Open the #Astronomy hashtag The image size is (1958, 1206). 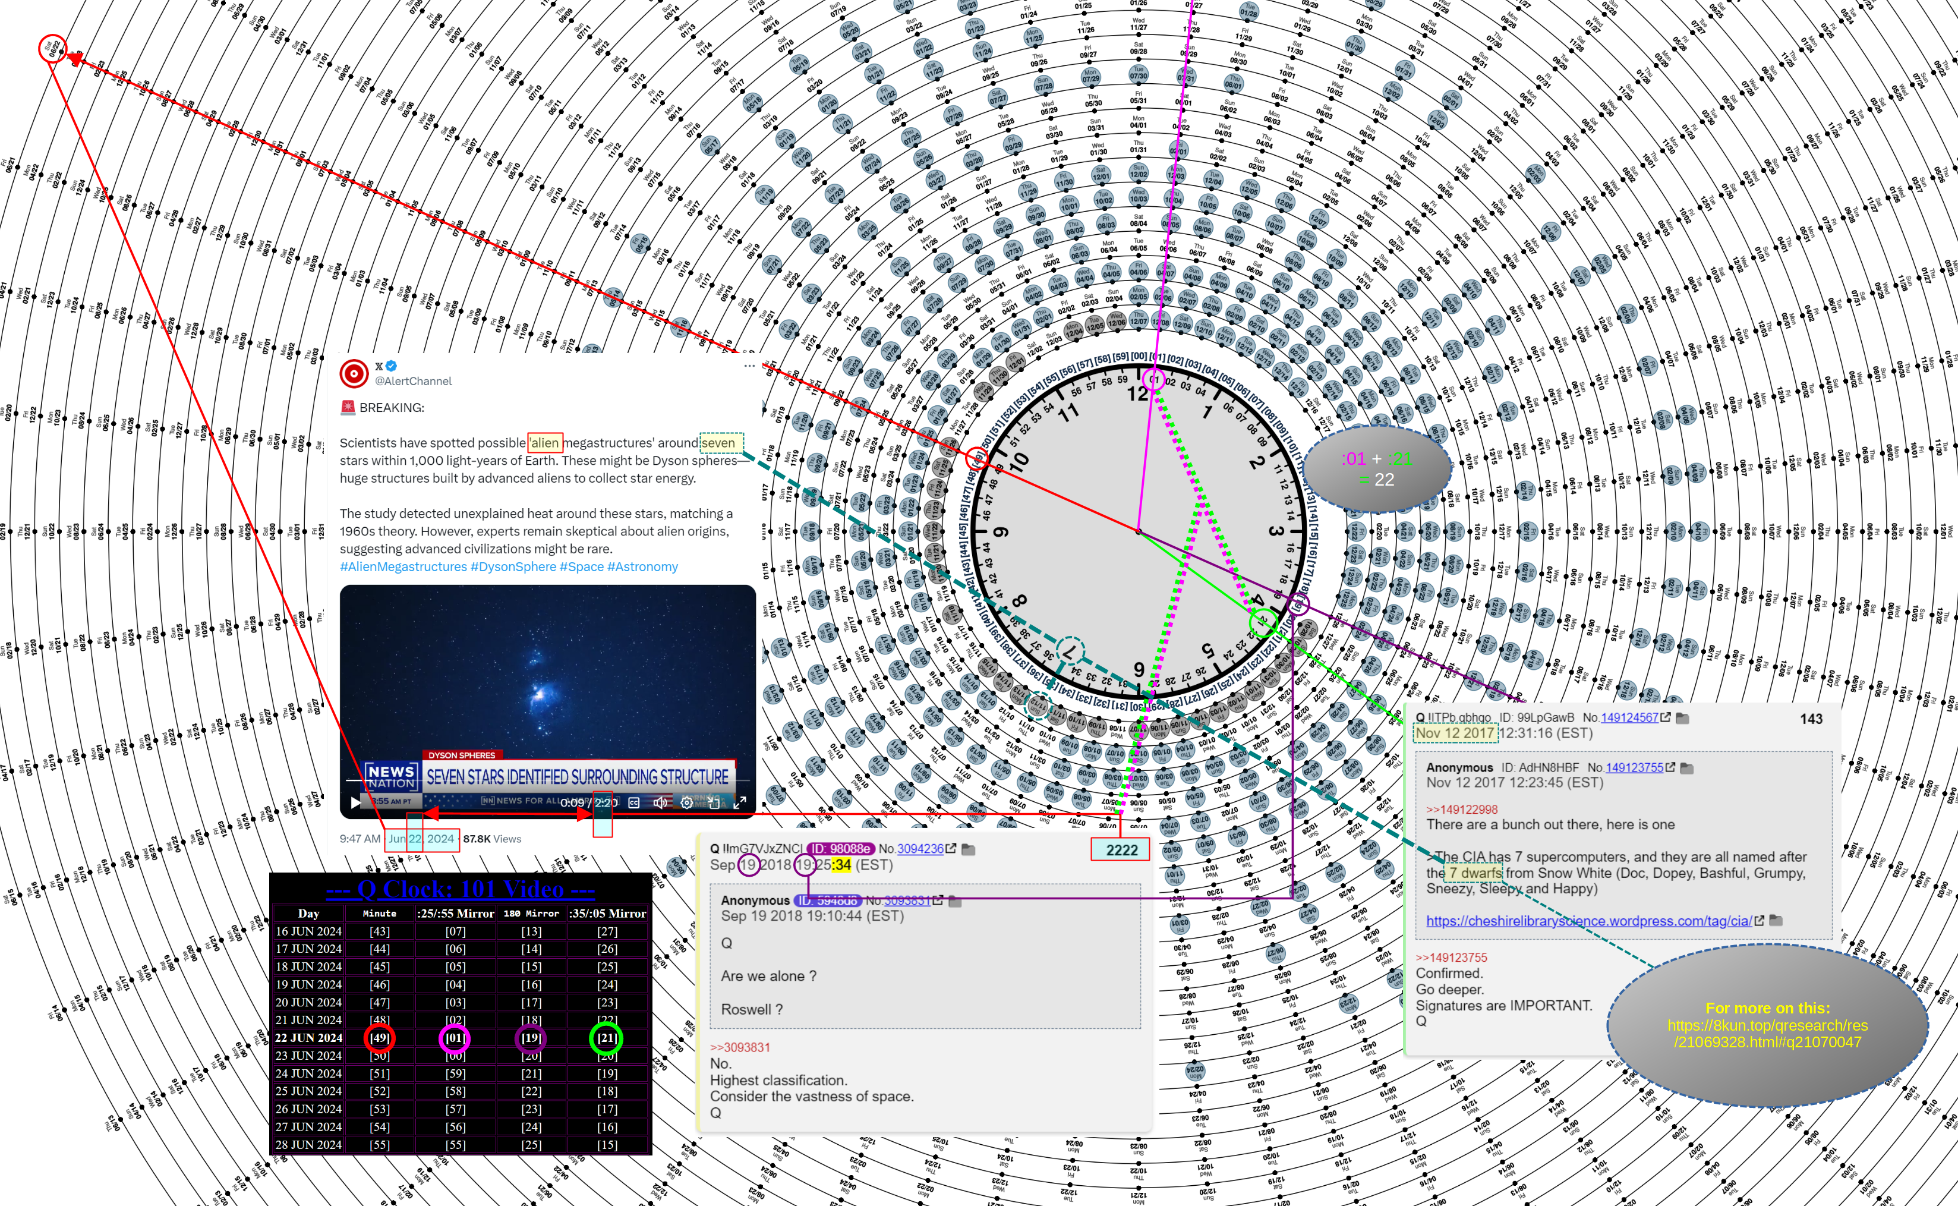642,566
